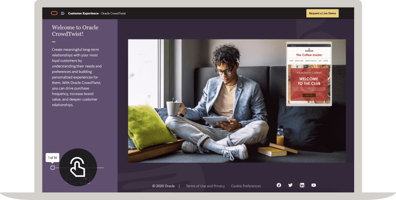Click the WELCOME TO THE CLUB banner

click(309, 81)
